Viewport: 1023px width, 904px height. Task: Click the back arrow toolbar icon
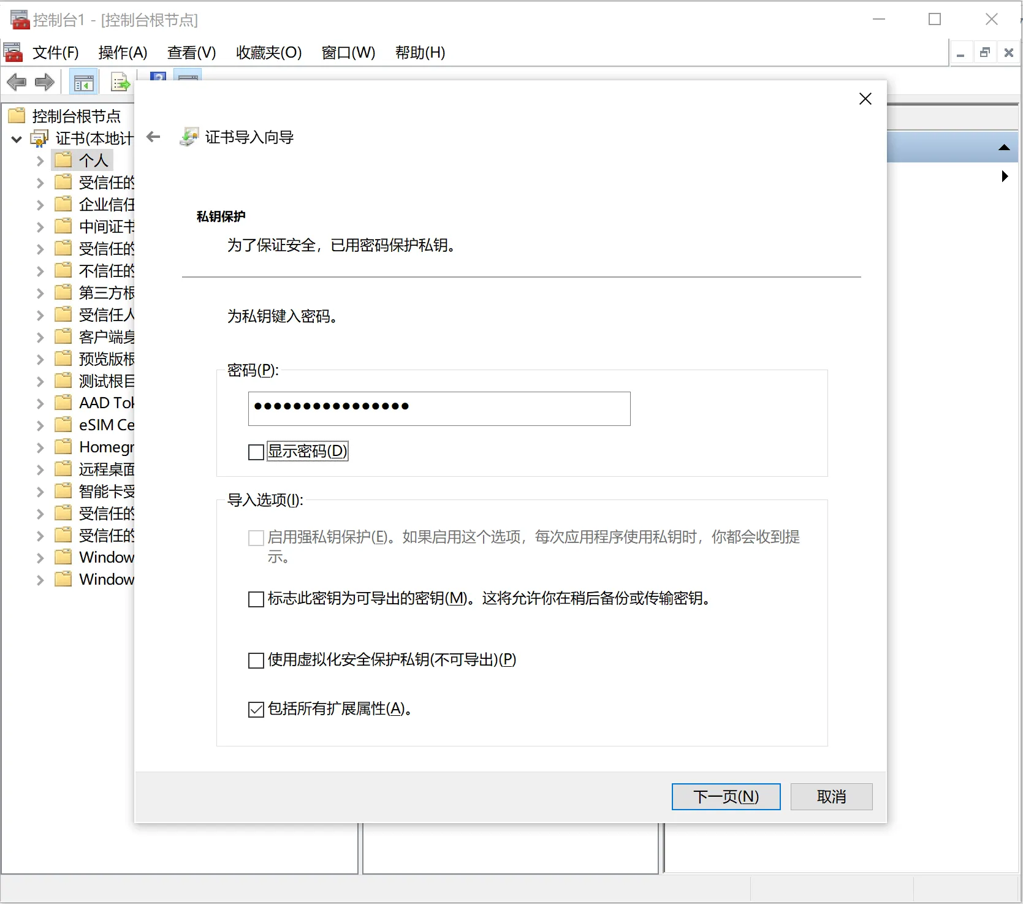(17, 82)
